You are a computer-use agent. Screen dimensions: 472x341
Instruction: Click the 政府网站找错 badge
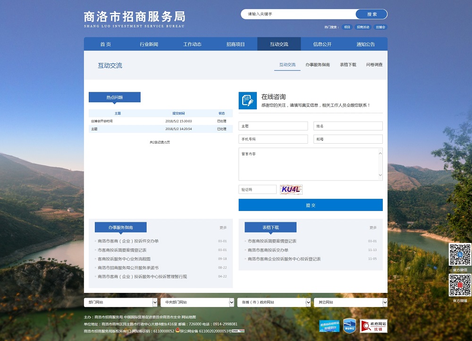click(x=373, y=326)
